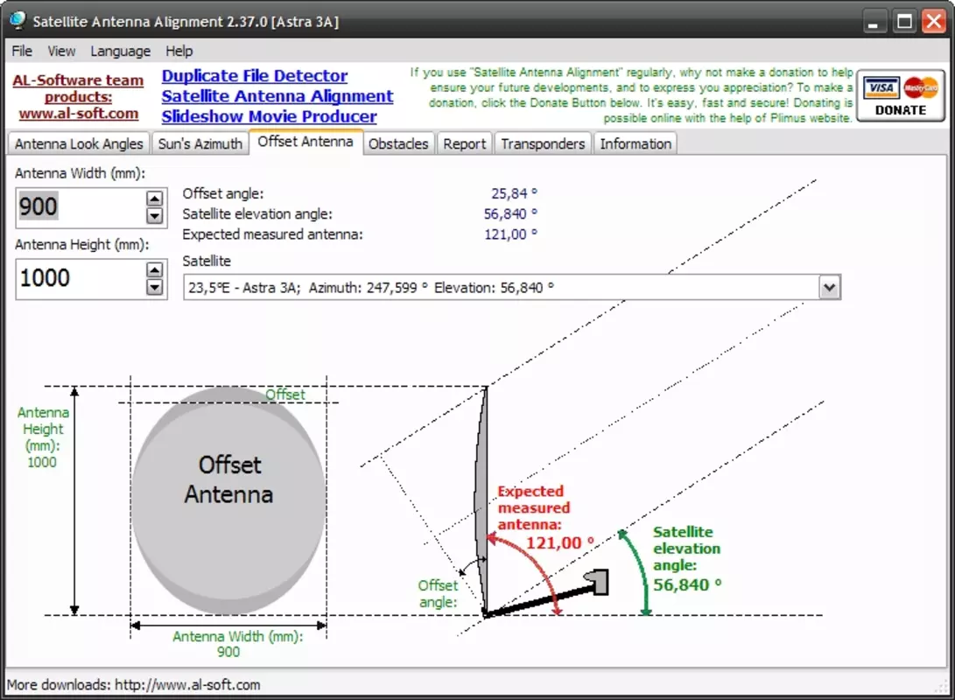The height and width of the screenshot is (700, 955).
Task: Click the Antenna Height 1000 diagram label
Action: (x=43, y=437)
